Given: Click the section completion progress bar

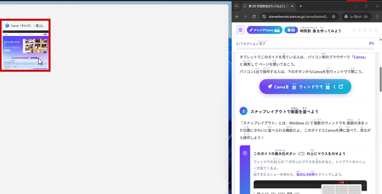Looking at the screenshot, I should click(x=305, y=49).
